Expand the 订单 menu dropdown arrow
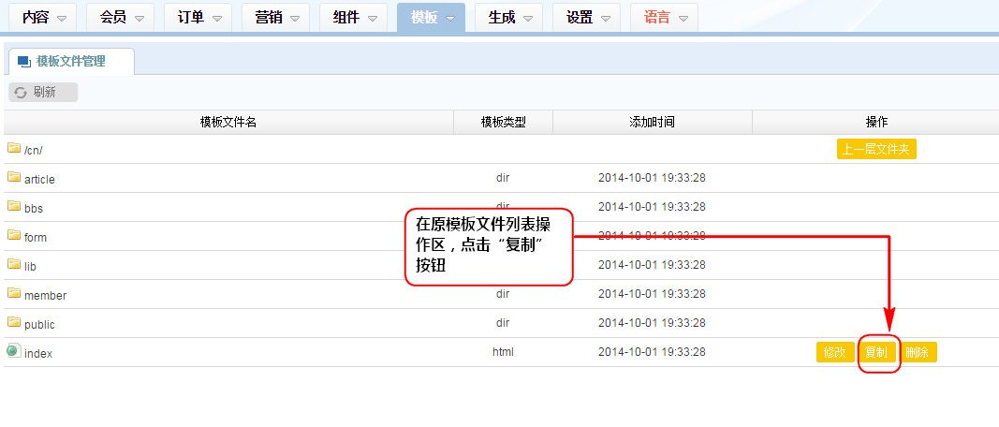 (x=217, y=19)
